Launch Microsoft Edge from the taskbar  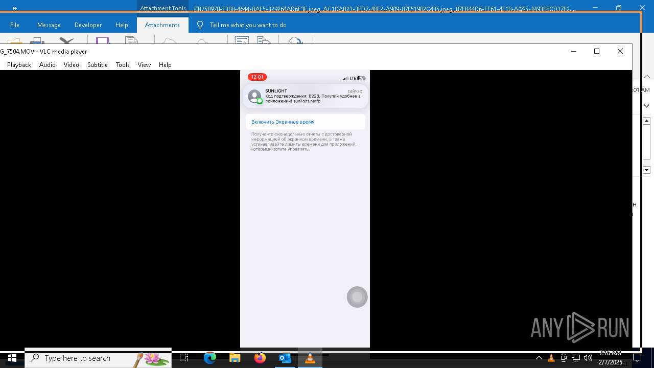[x=210, y=358]
